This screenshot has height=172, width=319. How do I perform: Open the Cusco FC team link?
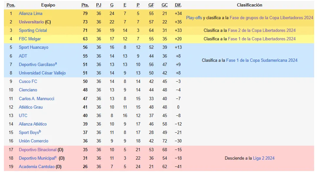point(28,81)
